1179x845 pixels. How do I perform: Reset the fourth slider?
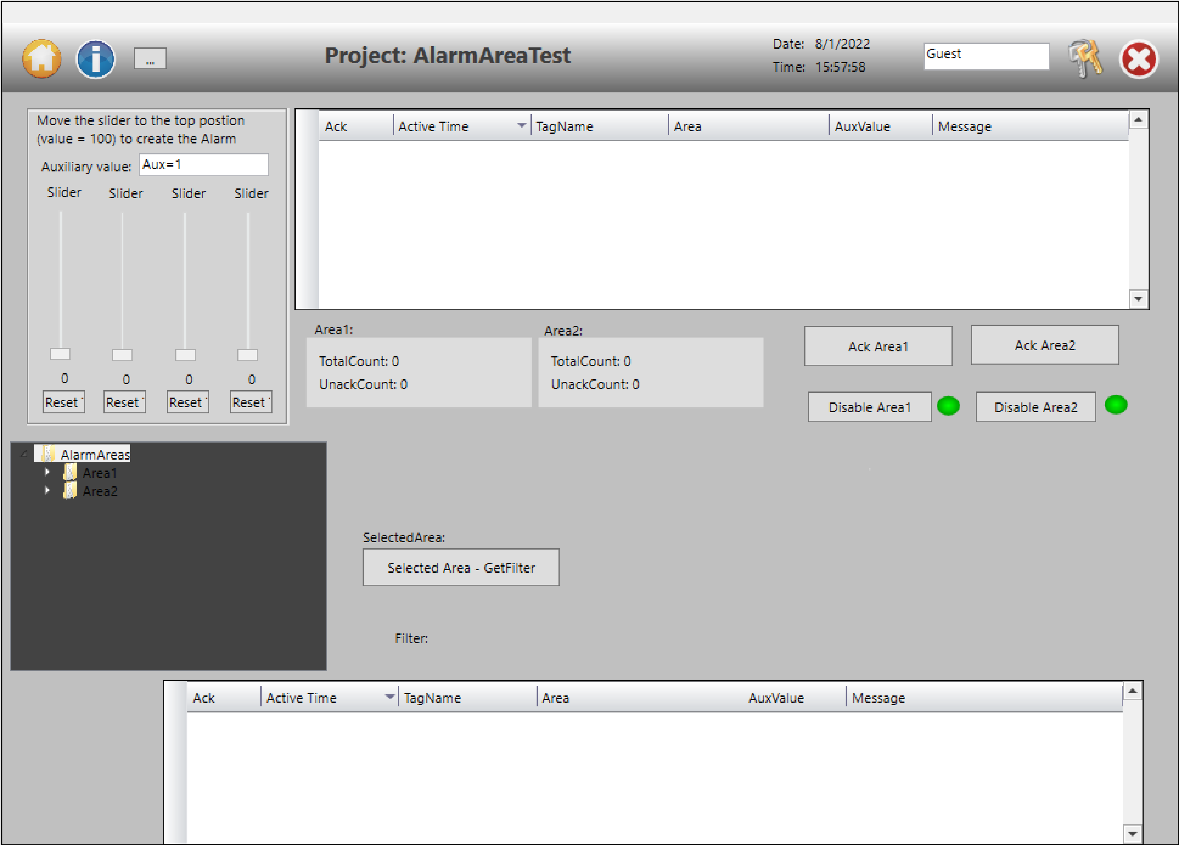click(x=251, y=402)
